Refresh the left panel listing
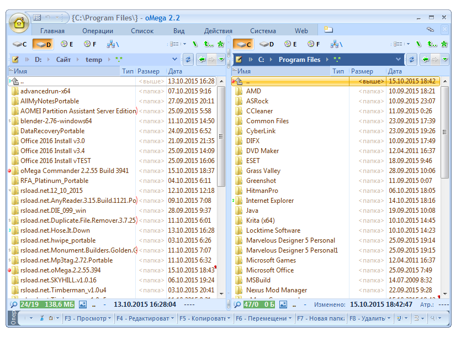The height and width of the screenshot is (341, 461). pyautogui.click(x=188, y=60)
